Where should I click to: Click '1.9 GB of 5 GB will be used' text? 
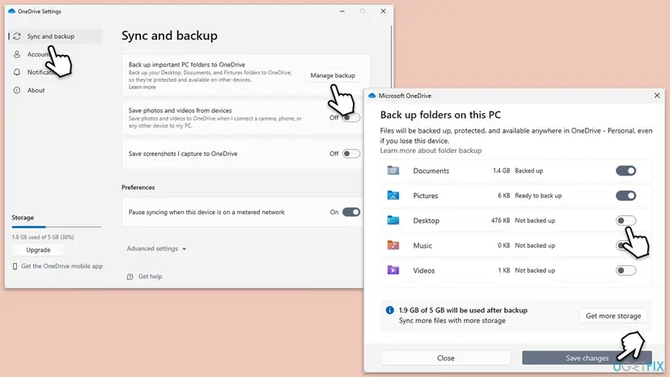463,311
